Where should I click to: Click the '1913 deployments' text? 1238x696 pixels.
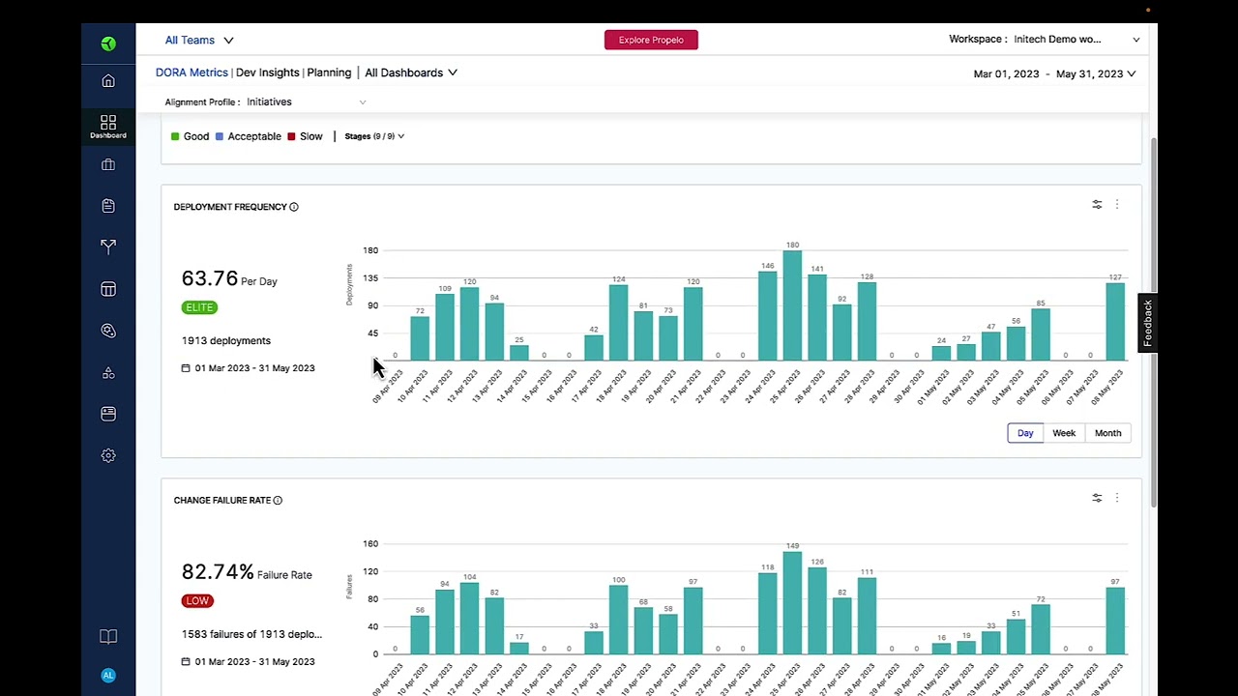point(226,341)
